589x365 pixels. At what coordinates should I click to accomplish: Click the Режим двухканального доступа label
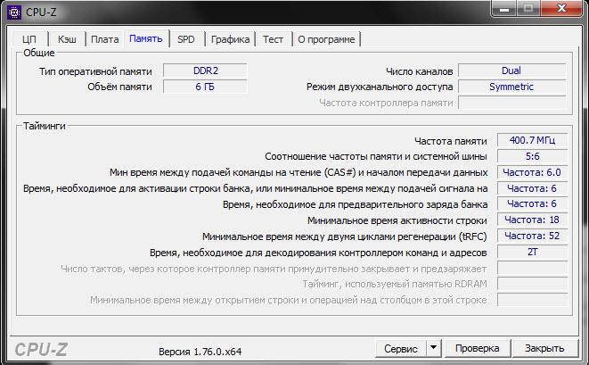point(380,87)
